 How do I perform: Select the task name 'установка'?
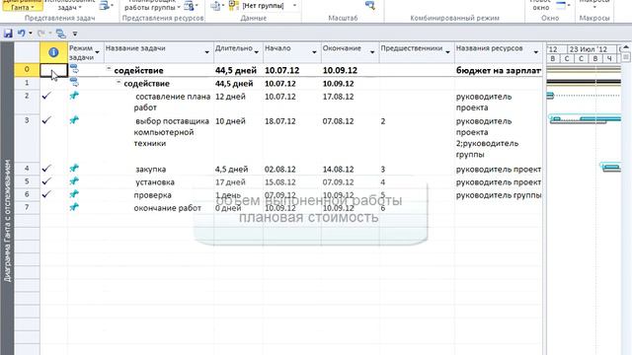click(155, 181)
